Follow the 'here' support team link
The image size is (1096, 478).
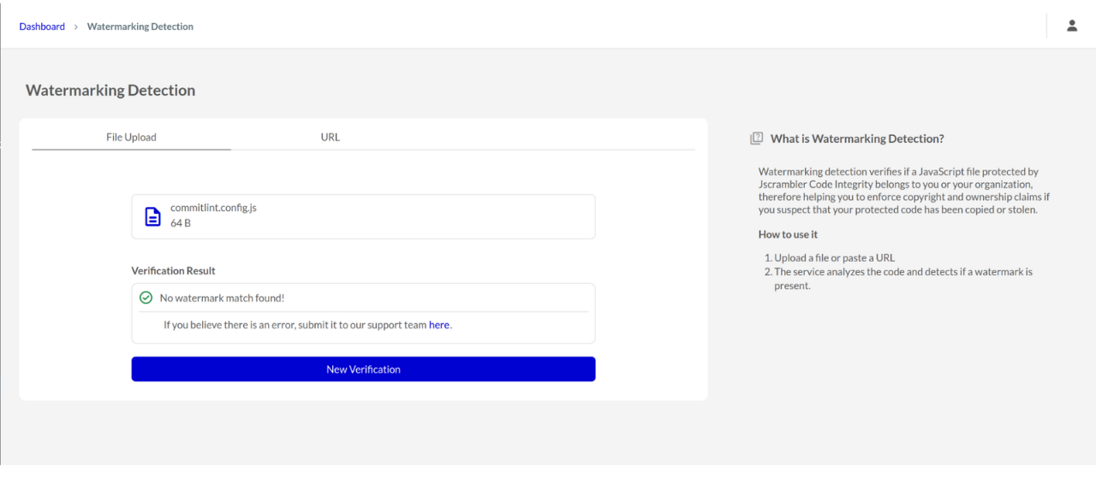(x=439, y=325)
